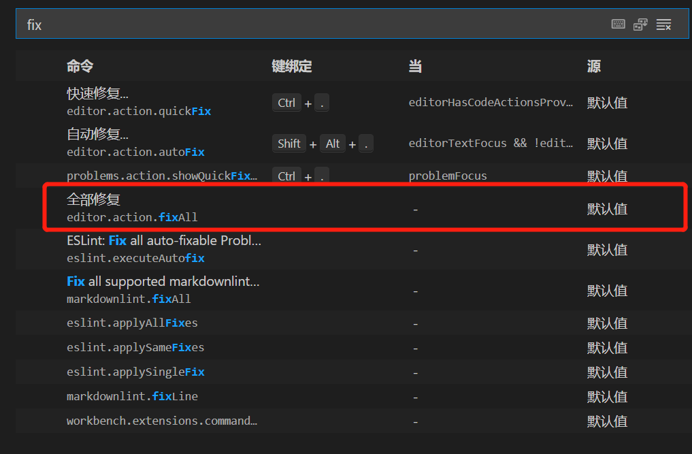Viewport: 692px width, 454px height.
Task: Toggle the Sort by Precedence icon
Action: (x=640, y=25)
